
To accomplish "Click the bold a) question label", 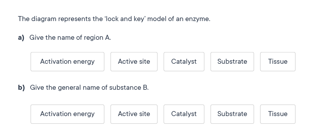I will (21, 38).
